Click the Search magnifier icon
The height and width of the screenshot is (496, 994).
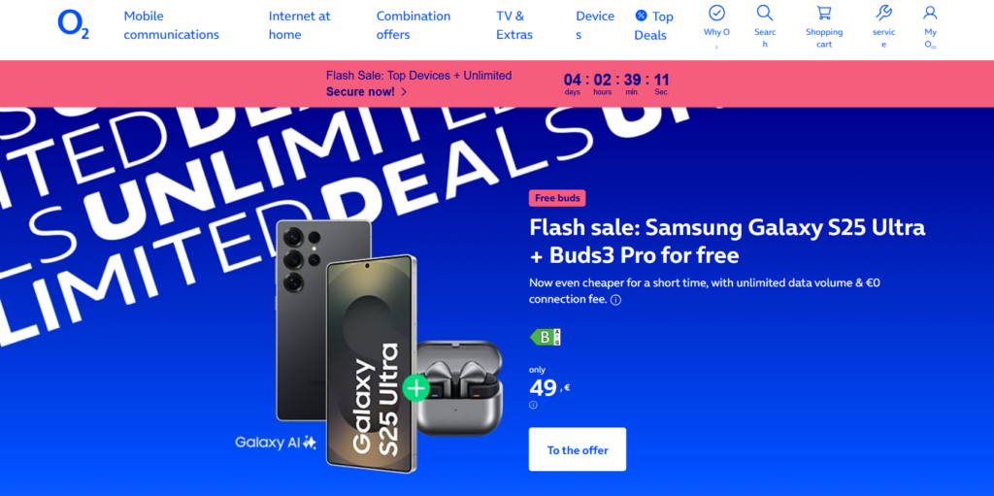tap(765, 13)
